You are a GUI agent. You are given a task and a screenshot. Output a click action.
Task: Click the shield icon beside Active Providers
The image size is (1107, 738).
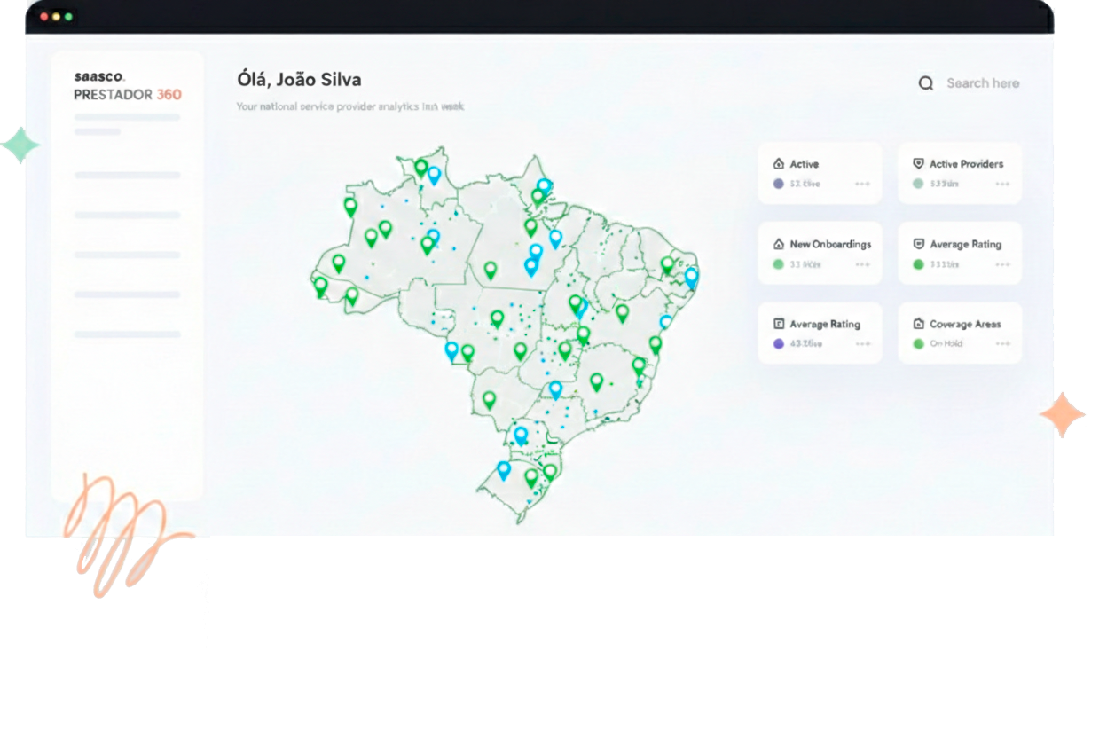click(x=918, y=164)
